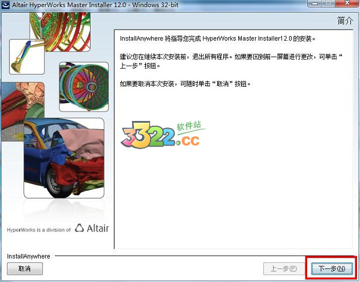Click the 取消 cancel button
360x282 pixels.
click(x=25, y=268)
